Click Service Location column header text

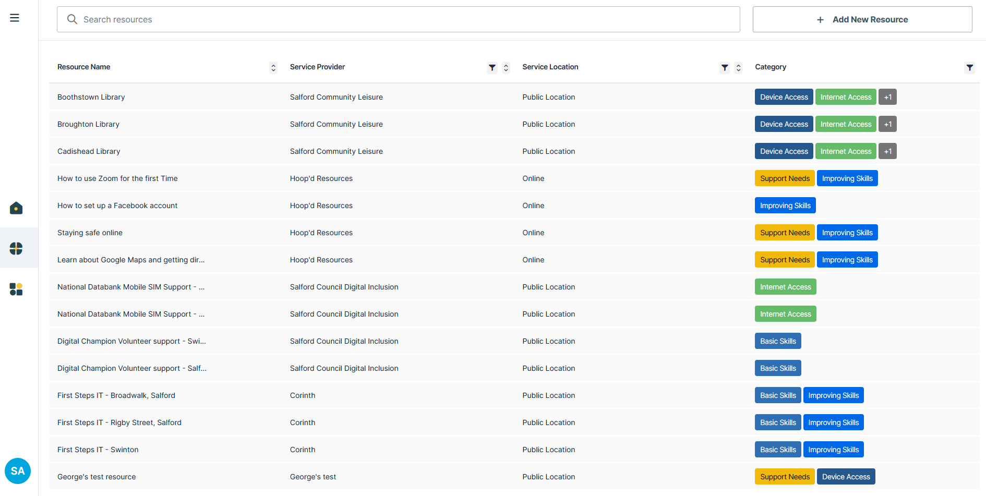point(550,67)
